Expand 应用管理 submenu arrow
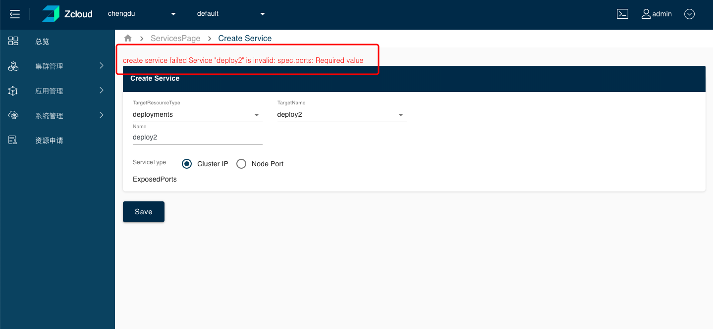713x329 pixels. pyautogui.click(x=102, y=90)
